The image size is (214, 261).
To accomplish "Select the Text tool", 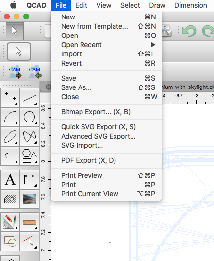I will (x=10, y=180).
